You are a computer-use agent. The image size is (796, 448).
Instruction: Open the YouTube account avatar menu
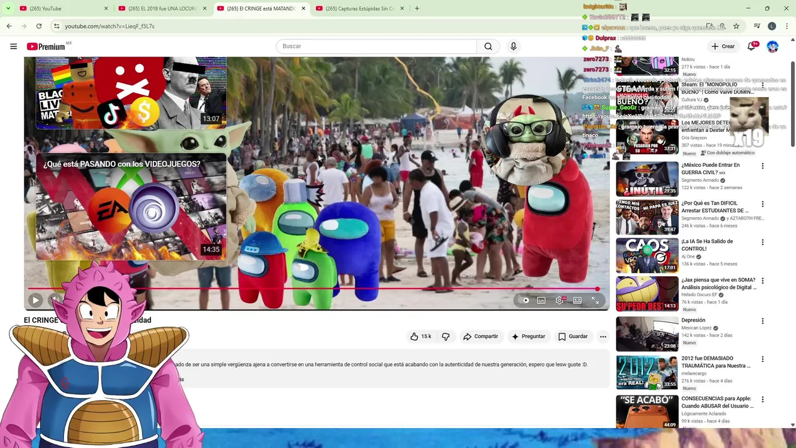(772, 46)
